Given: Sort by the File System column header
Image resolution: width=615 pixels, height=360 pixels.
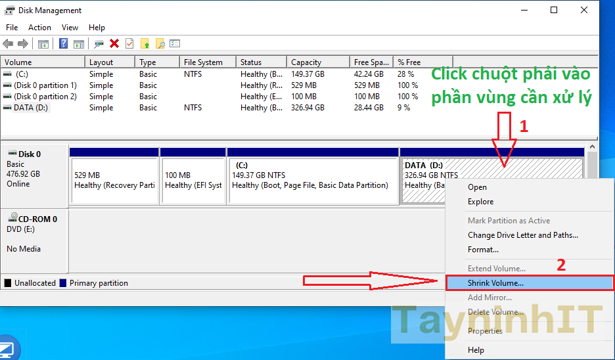Looking at the screenshot, I should pyautogui.click(x=203, y=62).
